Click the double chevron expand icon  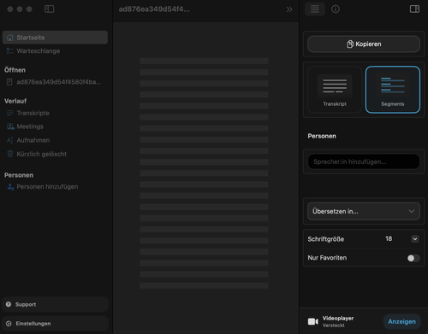(x=289, y=9)
